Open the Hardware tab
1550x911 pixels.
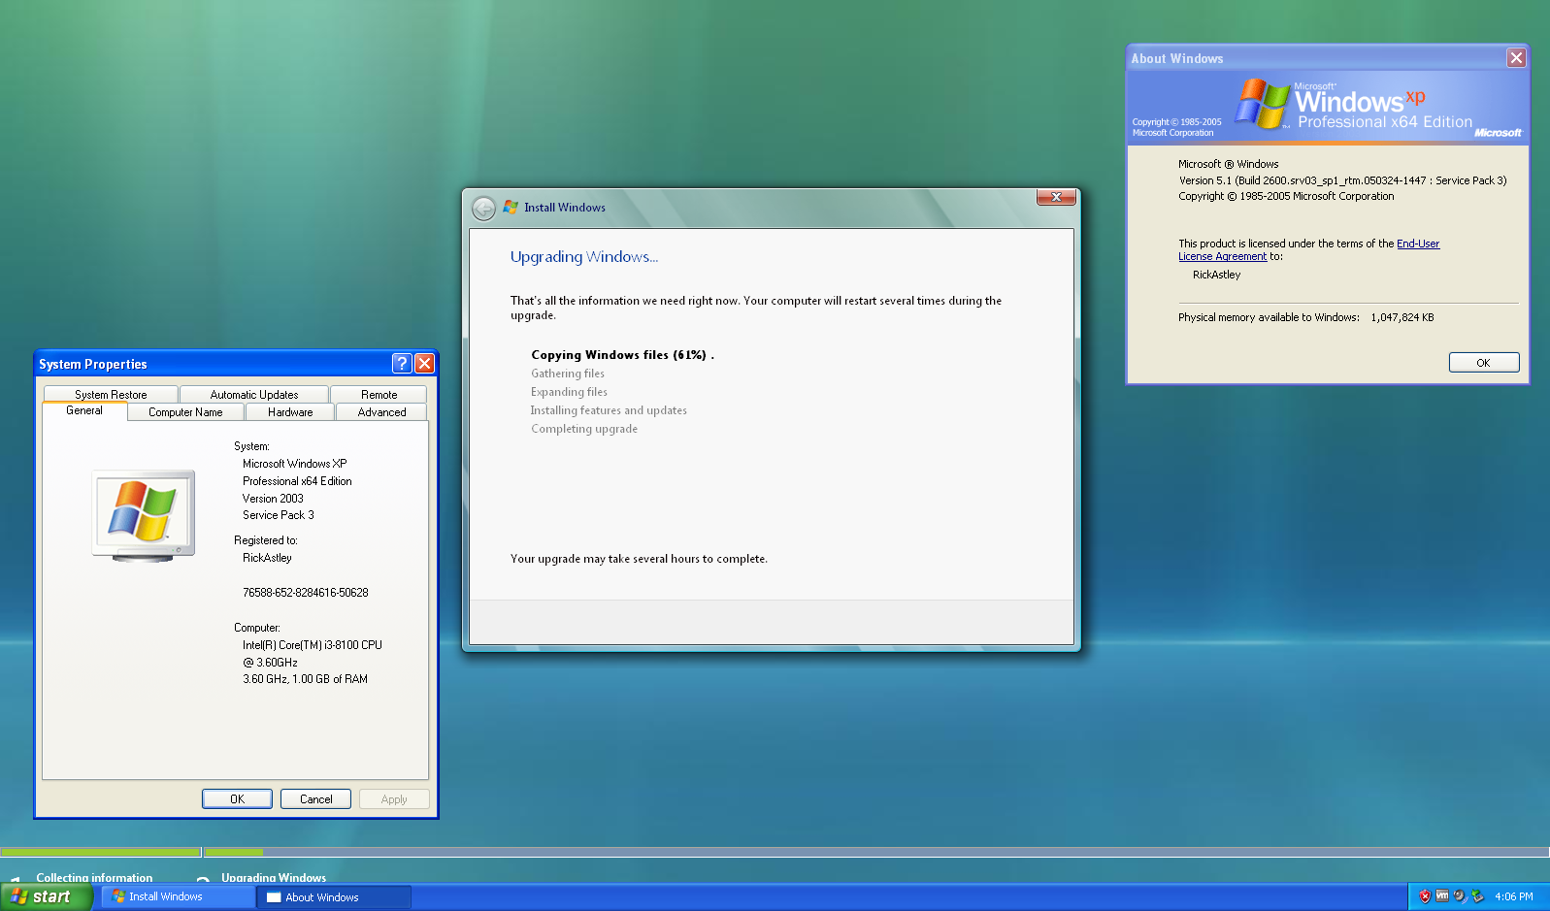pos(290,412)
